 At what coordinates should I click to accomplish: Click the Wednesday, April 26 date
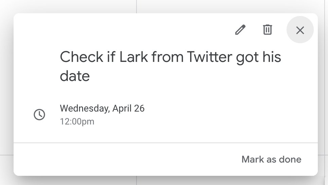[102, 108]
